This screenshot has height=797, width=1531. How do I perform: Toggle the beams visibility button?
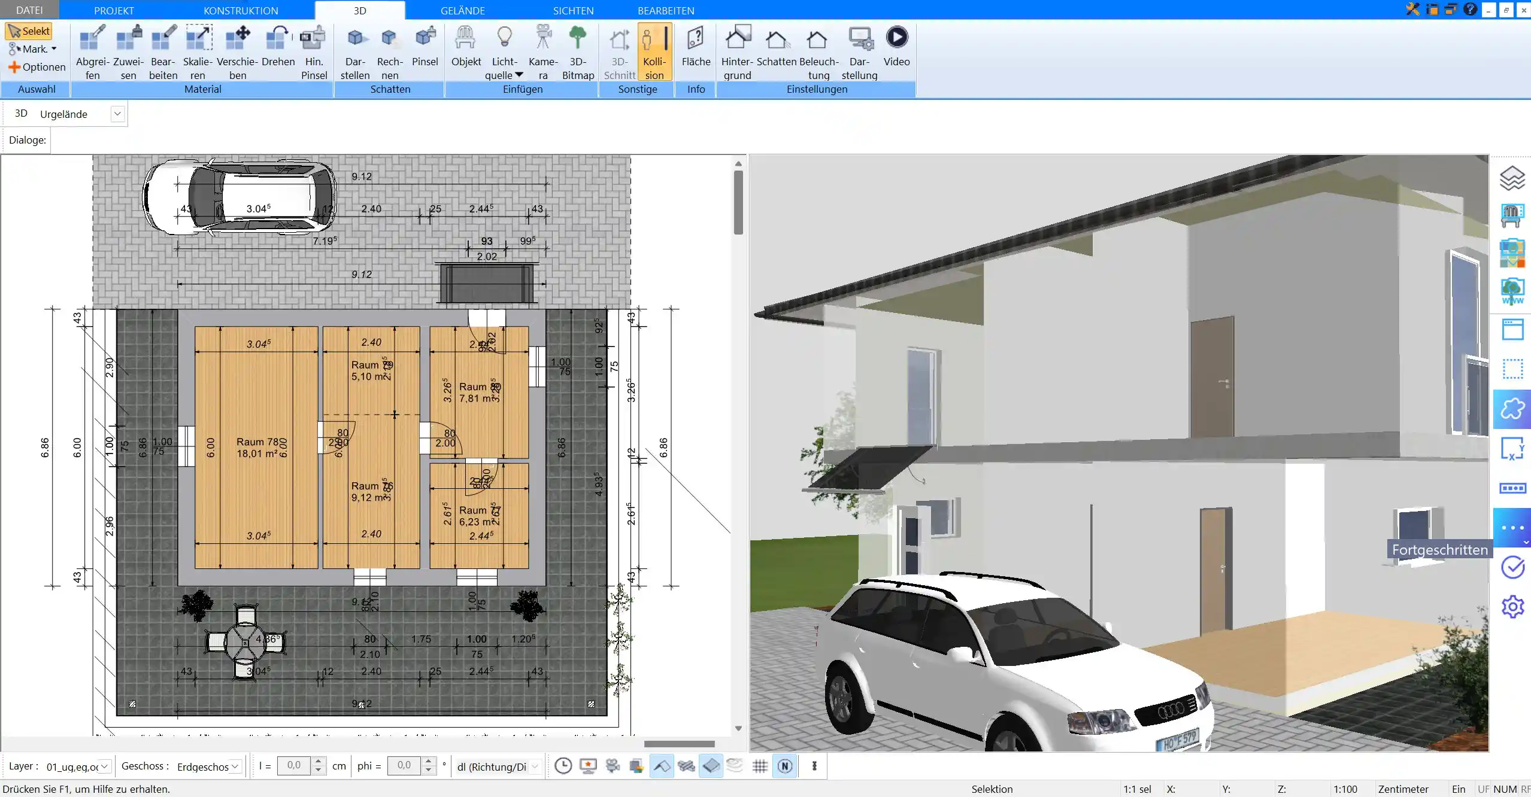(x=686, y=766)
